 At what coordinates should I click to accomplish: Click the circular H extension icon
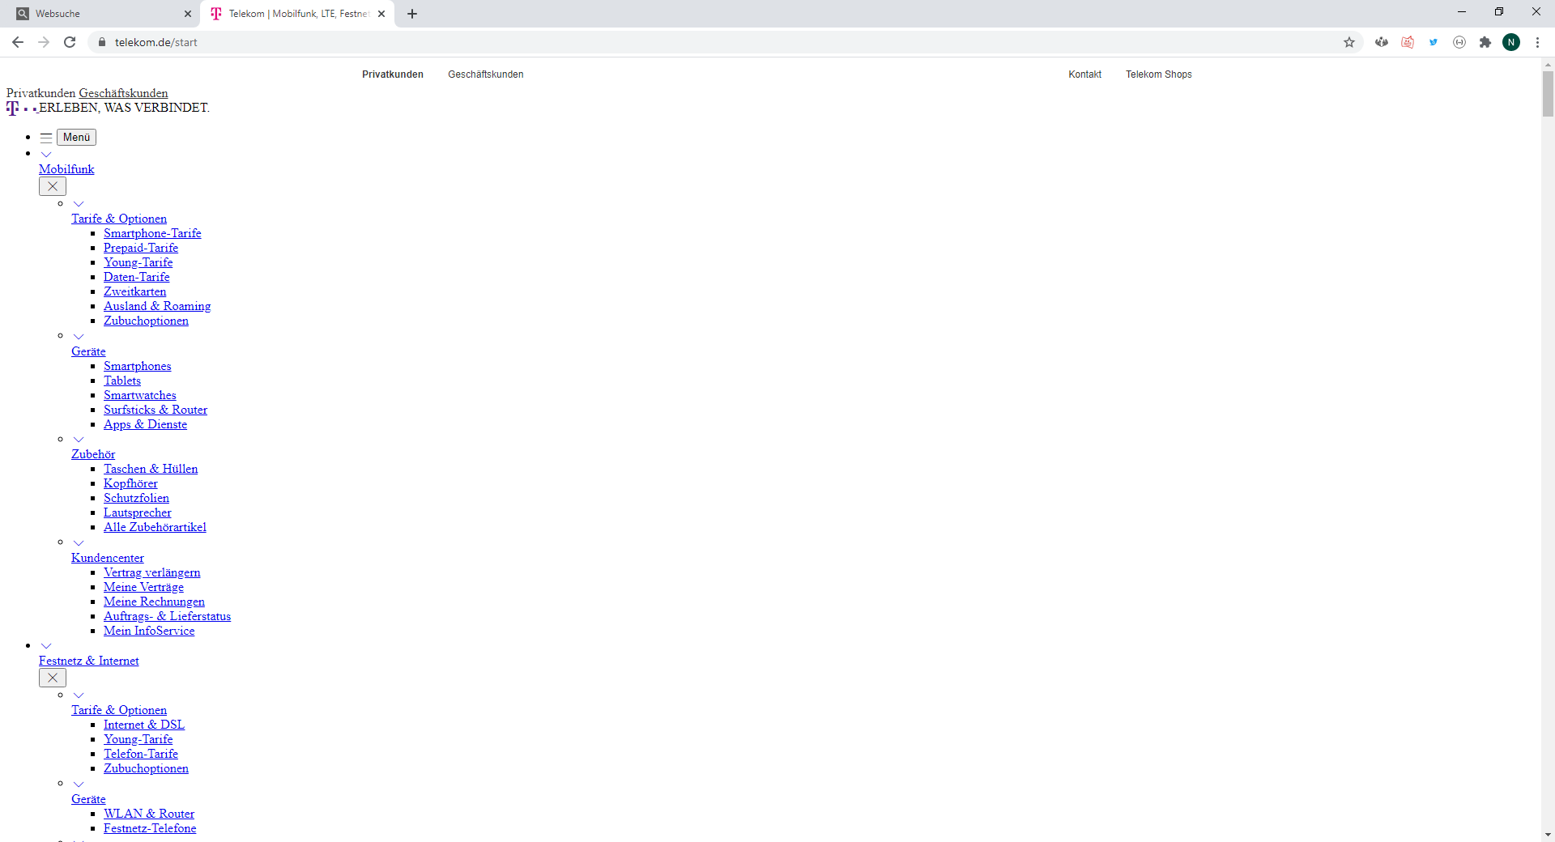[1459, 42]
